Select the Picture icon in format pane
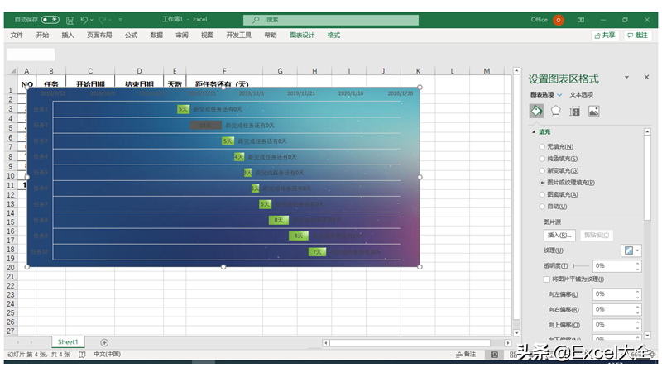662x372 pixels. pyautogui.click(x=593, y=111)
